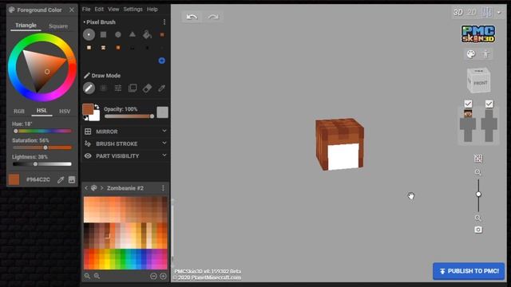Uncheck the base skin layer checkbox
Viewport: 511px width, 287px height.
[468, 104]
